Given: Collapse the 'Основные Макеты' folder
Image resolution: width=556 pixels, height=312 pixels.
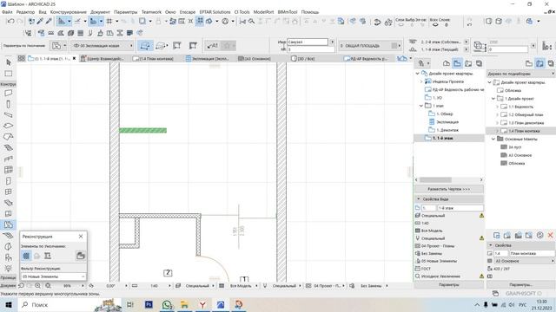Looking at the screenshot, I should pyautogui.click(x=493, y=139).
